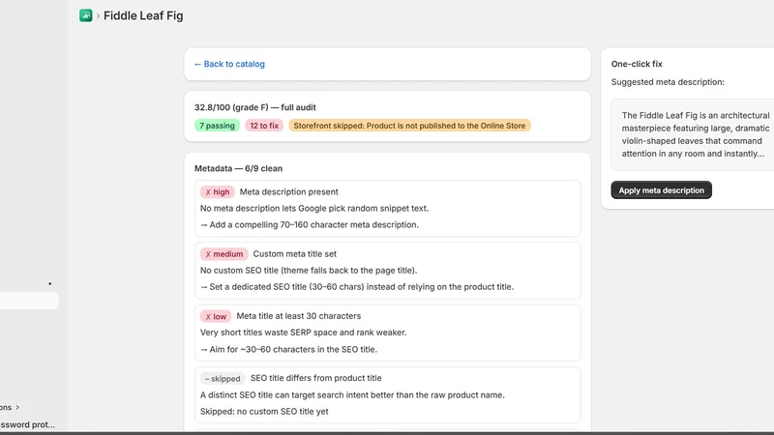774x435 pixels.
Task: Click the 'Metadata — 6/9 clean' section heading
Action: pyautogui.click(x=238, y=168)
